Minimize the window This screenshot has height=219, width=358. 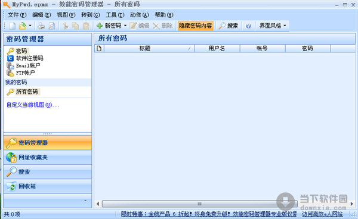pos(337,5)
